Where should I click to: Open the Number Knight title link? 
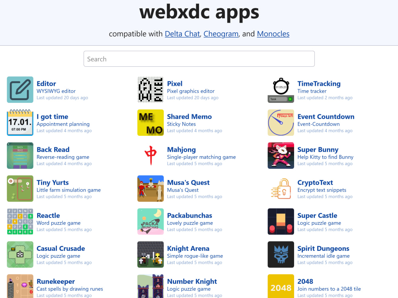(x=192, y=281)
